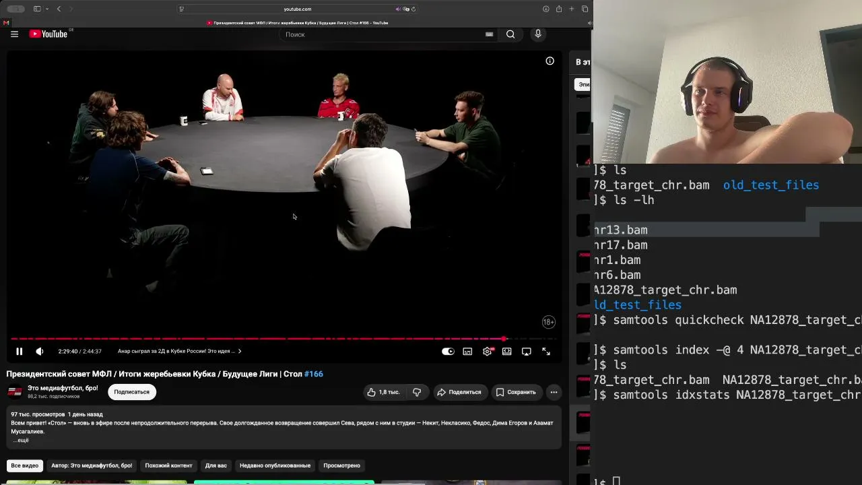Subscribe with the Подписаться button

click(132, 392)
